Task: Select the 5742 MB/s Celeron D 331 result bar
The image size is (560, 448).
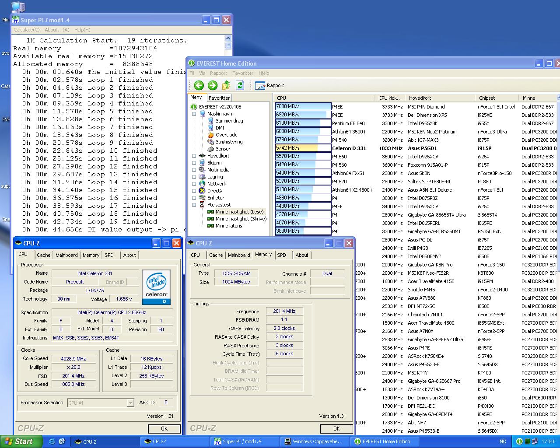Action: click(303, 148)
